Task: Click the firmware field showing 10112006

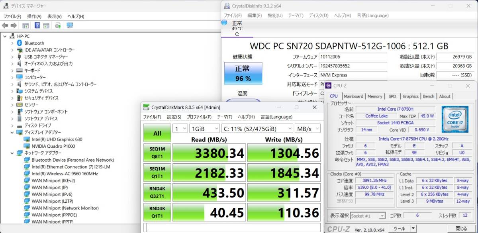Action: coord(353,57)
